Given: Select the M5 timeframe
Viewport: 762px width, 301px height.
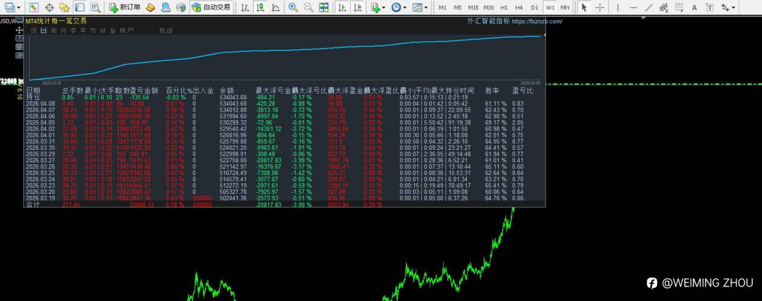Looking at the screenshot, I should coord(457,7).
